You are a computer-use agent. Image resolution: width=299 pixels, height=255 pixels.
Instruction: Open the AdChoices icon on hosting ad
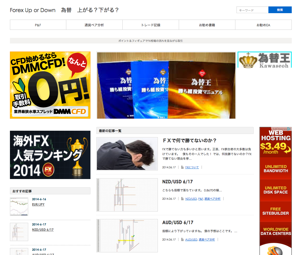(x=289, y=129)
